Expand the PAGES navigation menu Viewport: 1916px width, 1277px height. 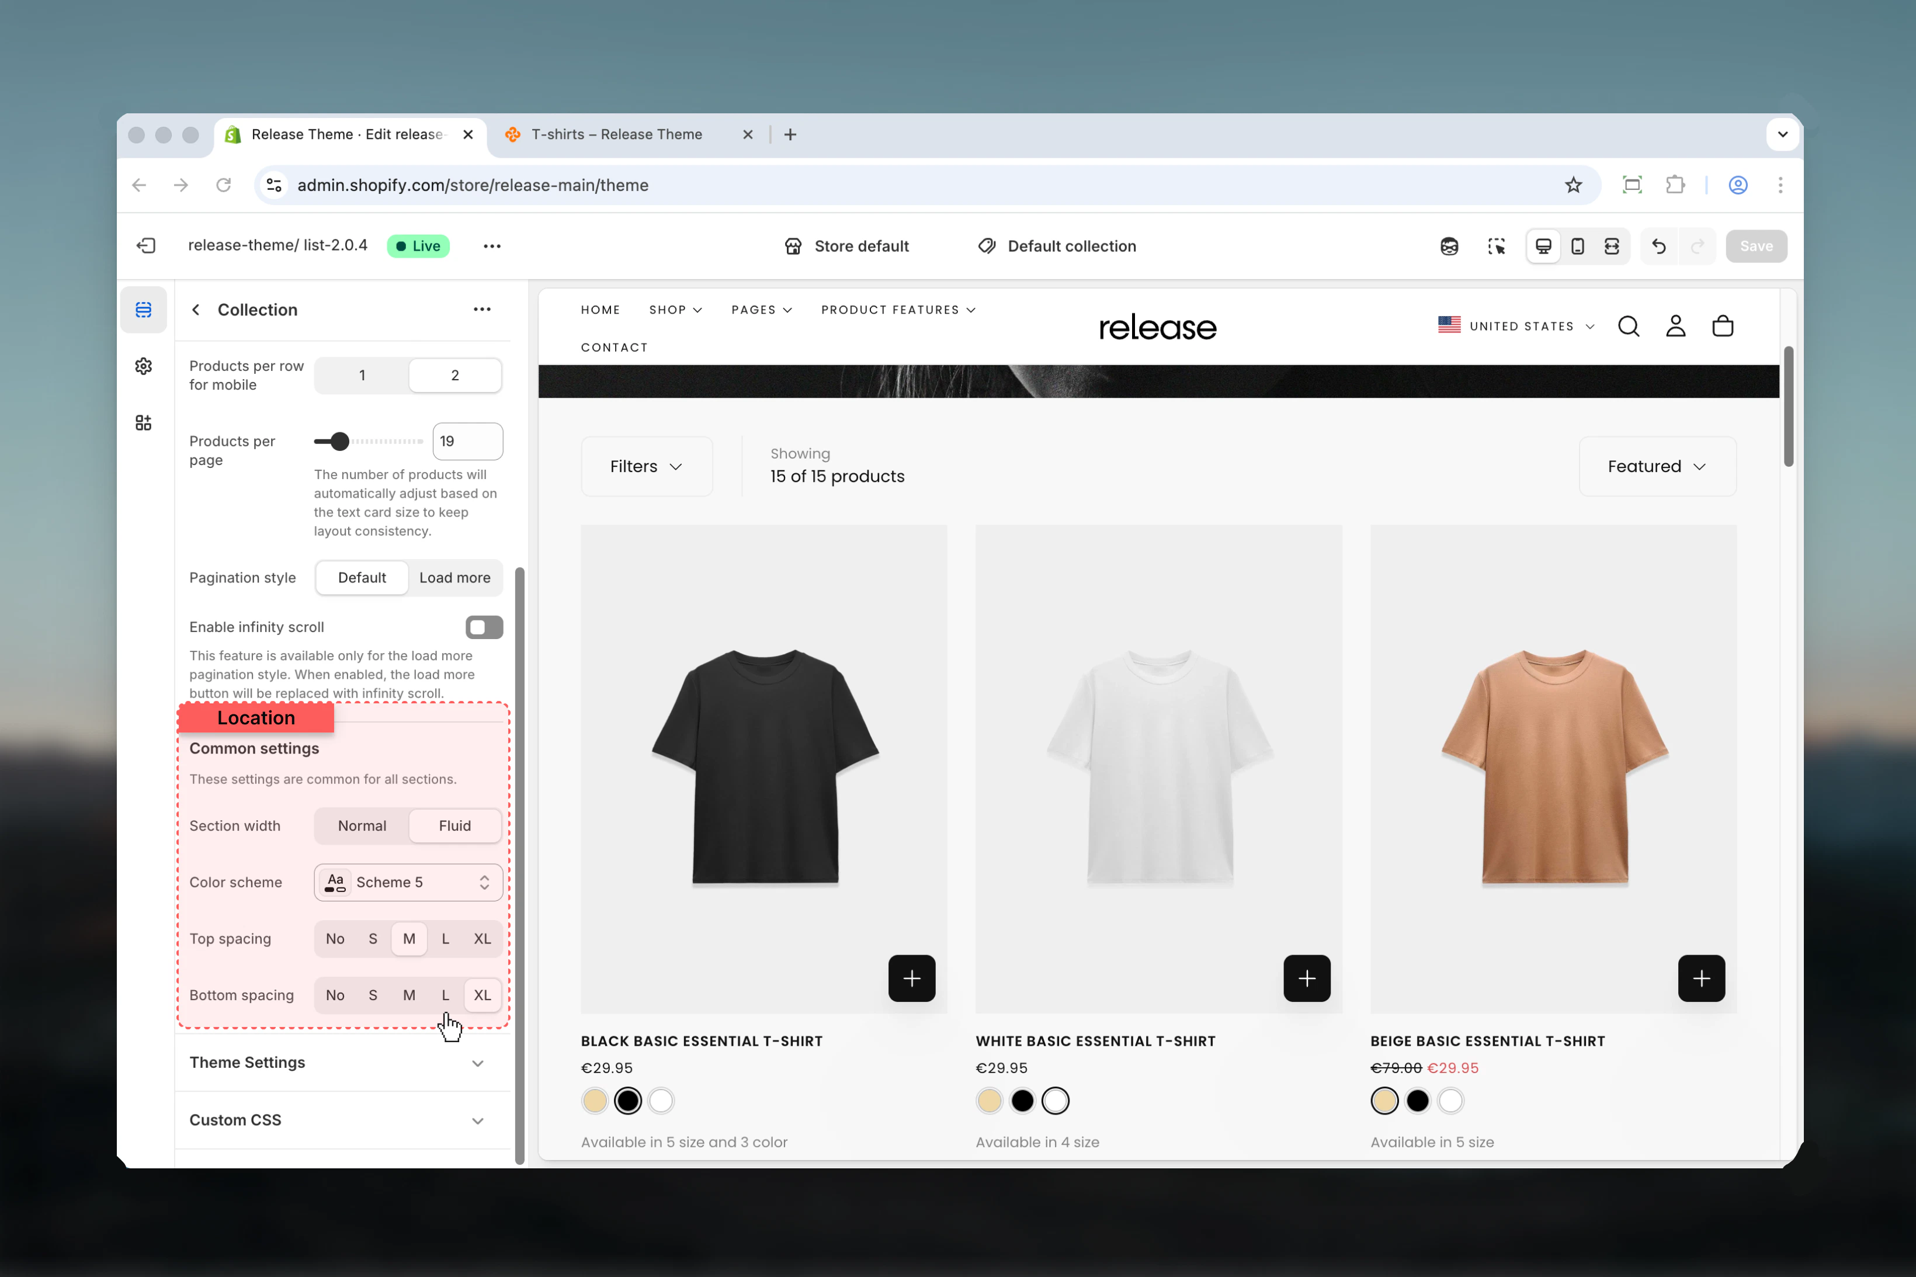coord(761,310)
